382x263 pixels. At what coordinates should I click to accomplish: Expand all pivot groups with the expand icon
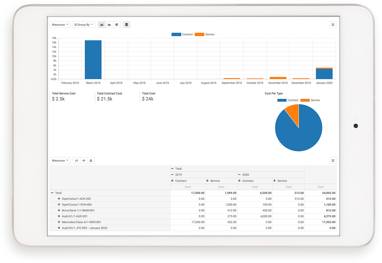(x=83, y=160)
